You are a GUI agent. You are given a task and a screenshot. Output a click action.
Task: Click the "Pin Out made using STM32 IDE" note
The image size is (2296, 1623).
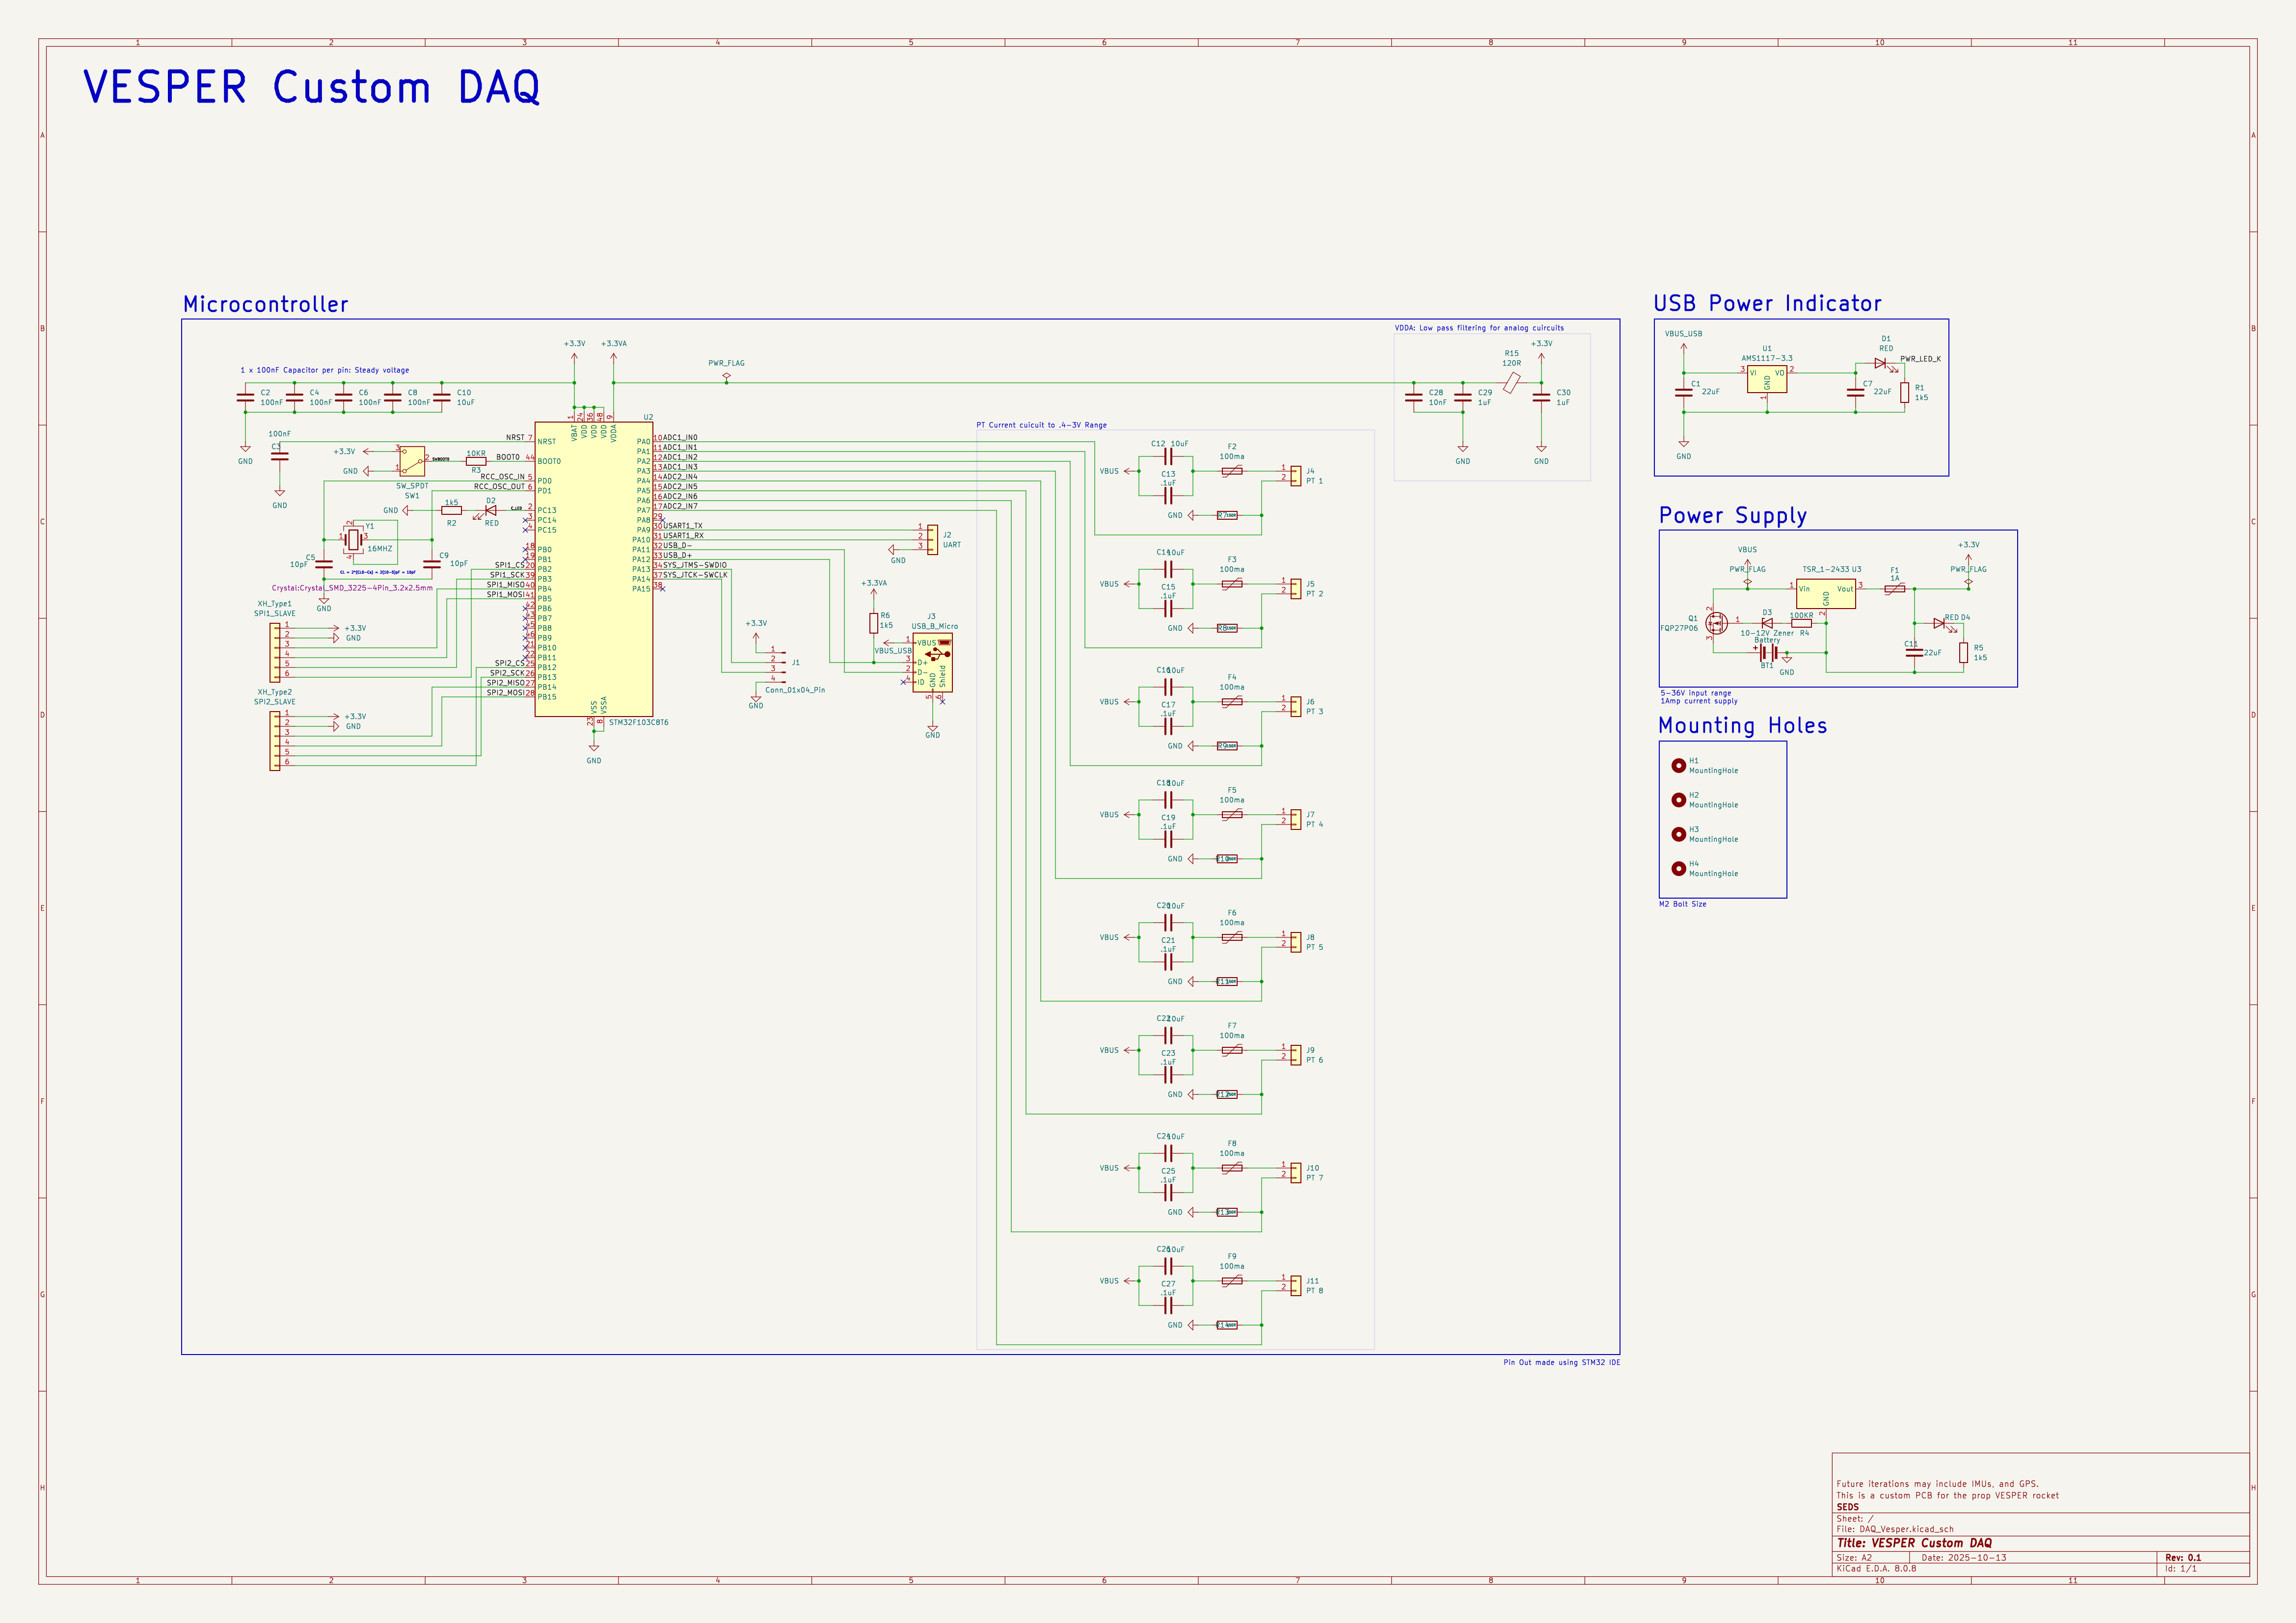1561,1362
